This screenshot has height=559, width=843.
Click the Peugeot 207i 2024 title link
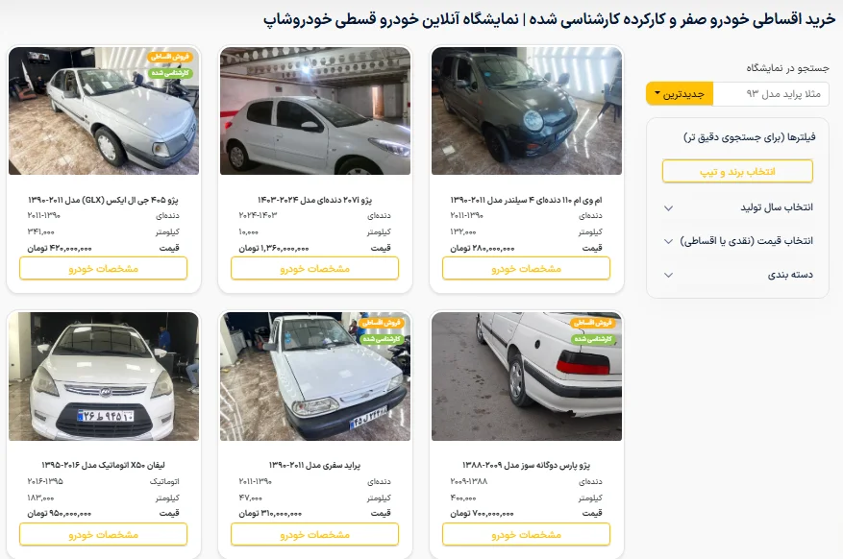315,200
